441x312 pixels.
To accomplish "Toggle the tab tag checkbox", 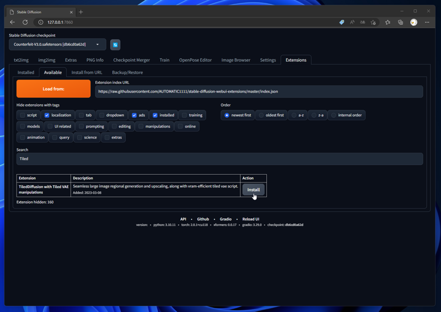I will (81, 115).
